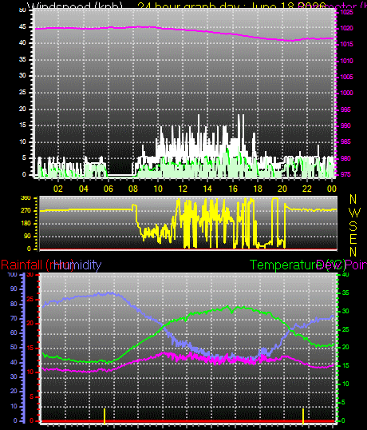Select the 1020 barometer axis value

(346, 28)
